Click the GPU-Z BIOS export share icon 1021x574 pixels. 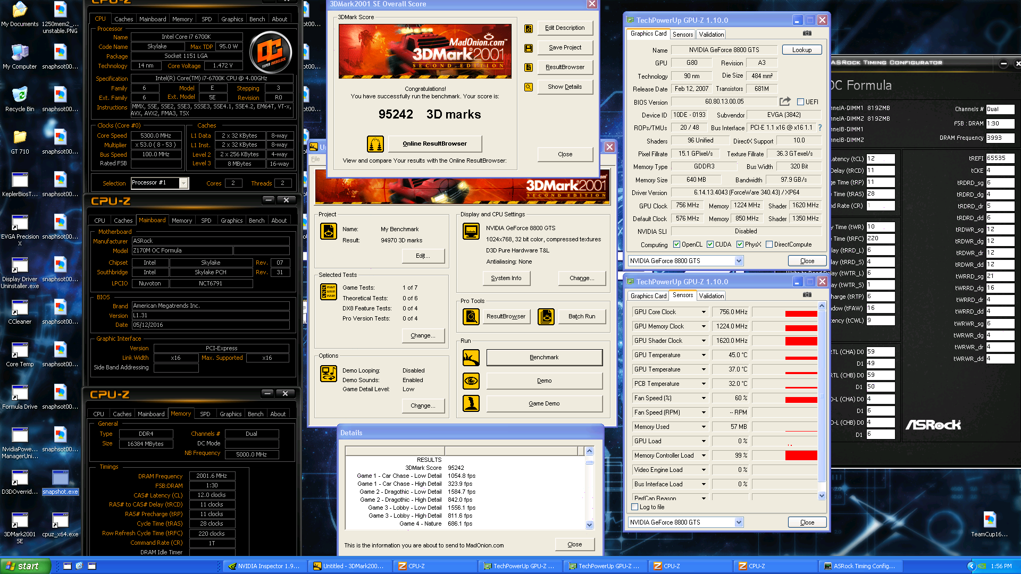coord(785,102)
